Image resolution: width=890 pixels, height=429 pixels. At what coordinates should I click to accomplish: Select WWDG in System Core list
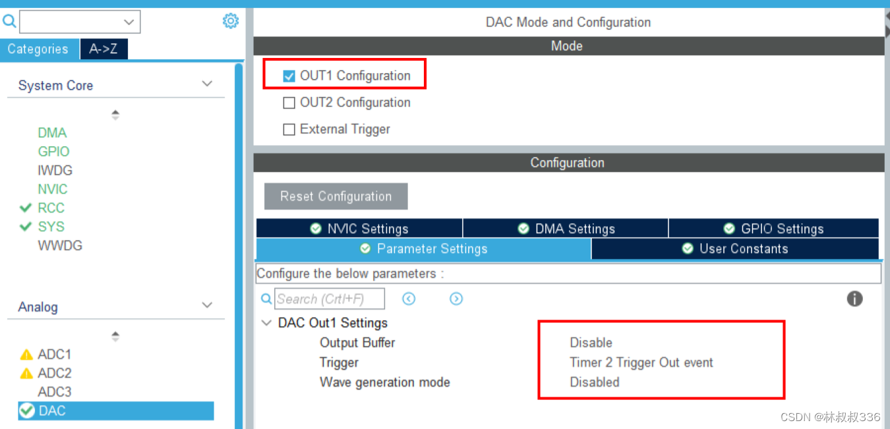pos(60,246)
